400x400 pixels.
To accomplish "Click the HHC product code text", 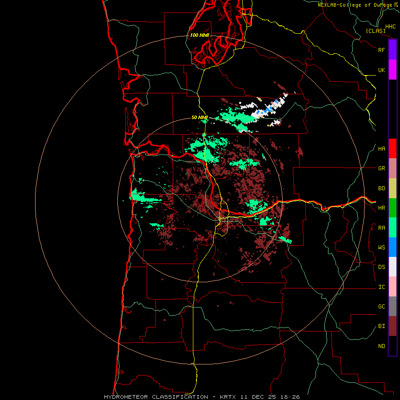I will coord(391,27).
